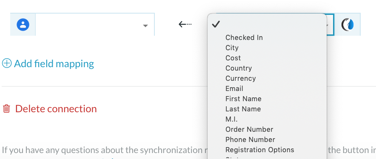
Task: Choose City from the field list
Action: click(x=232, y=48)
